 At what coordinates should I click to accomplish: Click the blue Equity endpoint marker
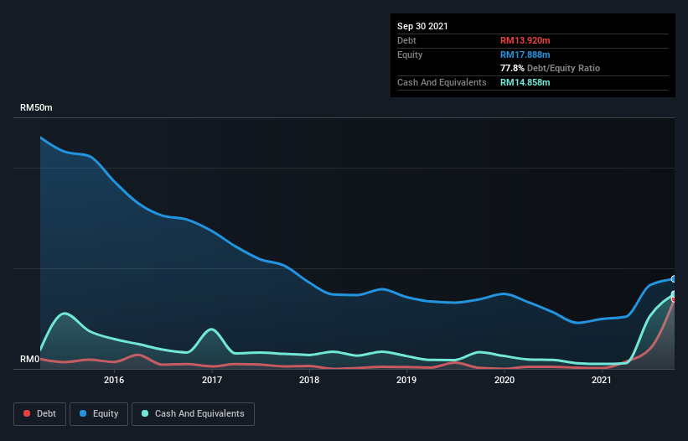[x=674, y=278]
